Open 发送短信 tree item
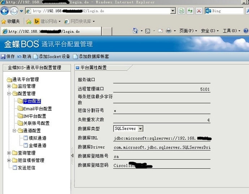249x194 pixels. (x=26, y=168)
